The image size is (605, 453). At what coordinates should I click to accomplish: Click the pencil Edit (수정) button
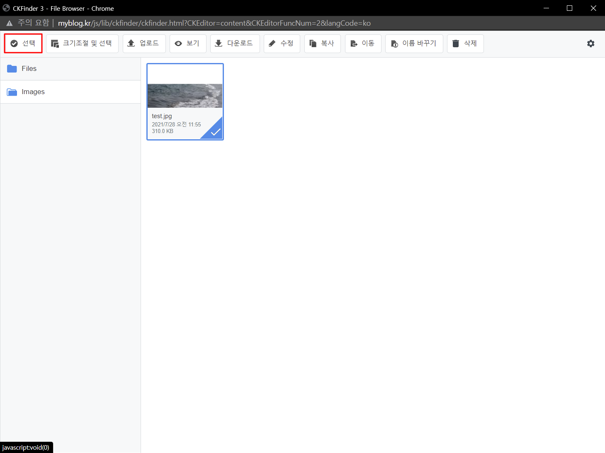pyautogui.click(x=282, y=44)
